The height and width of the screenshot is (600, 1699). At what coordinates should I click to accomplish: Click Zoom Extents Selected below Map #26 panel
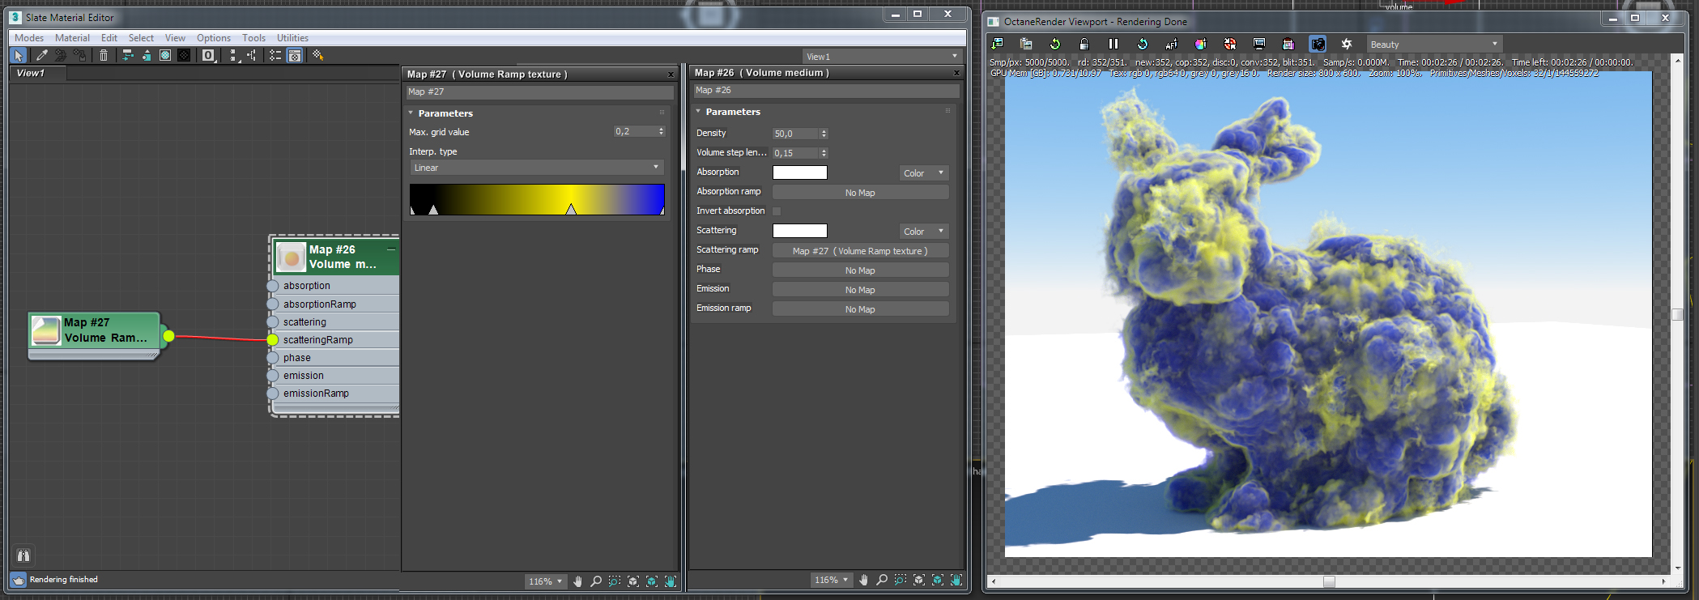point(938,580)
